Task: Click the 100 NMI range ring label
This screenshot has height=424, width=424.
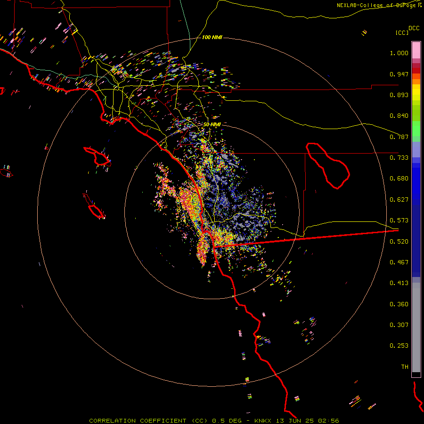Action: (212, 37)
